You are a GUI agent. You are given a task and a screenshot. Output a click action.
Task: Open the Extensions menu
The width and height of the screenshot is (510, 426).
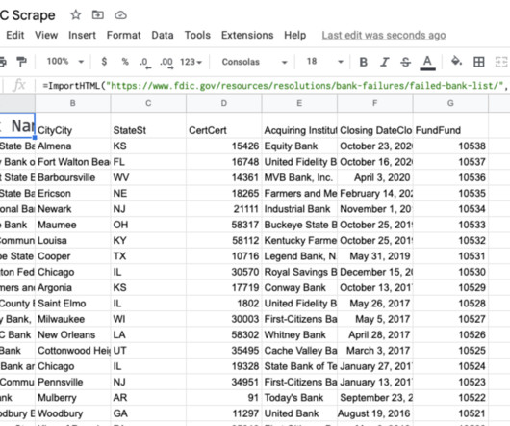pyautogui.click(x=247, y=35)
